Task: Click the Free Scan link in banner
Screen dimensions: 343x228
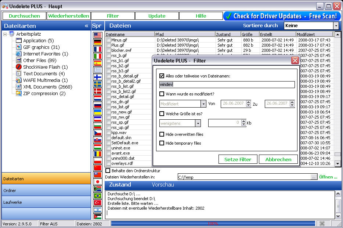Action: (x=323, y=16)
